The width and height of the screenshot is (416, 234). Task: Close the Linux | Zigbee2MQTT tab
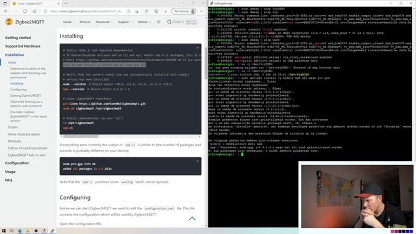(x=58, y=3)
